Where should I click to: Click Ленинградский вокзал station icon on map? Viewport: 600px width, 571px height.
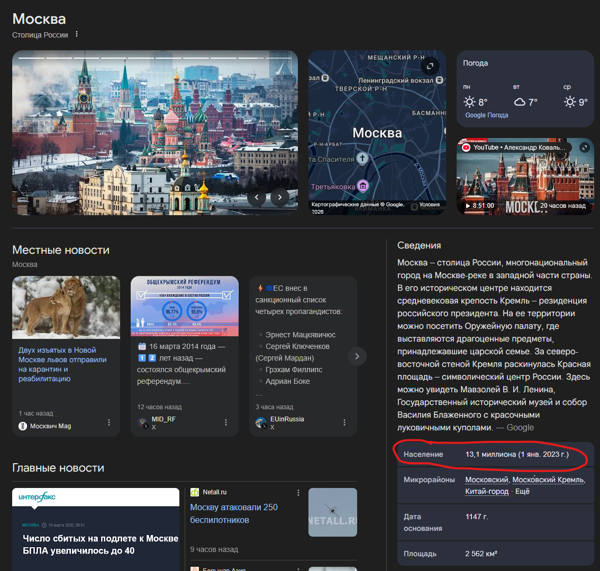coord(439,80)
